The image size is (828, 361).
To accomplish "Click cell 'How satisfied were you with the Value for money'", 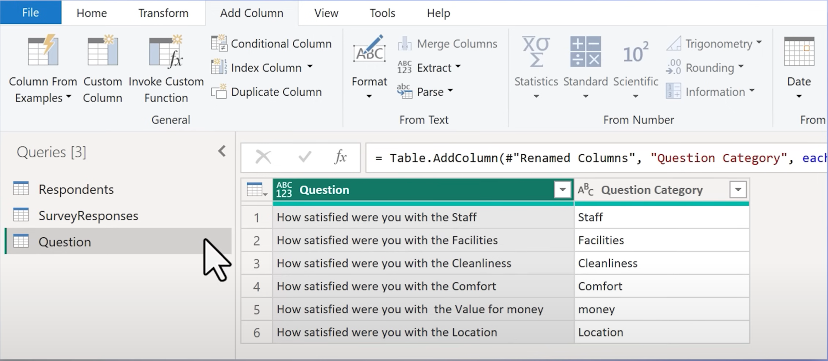I will (x=423, y=309).
